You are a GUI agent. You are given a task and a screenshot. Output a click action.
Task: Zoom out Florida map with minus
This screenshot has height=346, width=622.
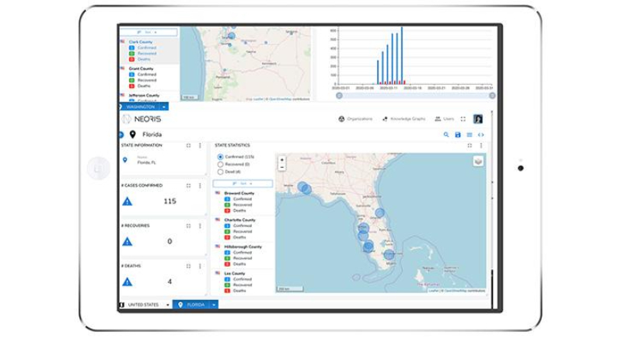(x=281, y=167)
